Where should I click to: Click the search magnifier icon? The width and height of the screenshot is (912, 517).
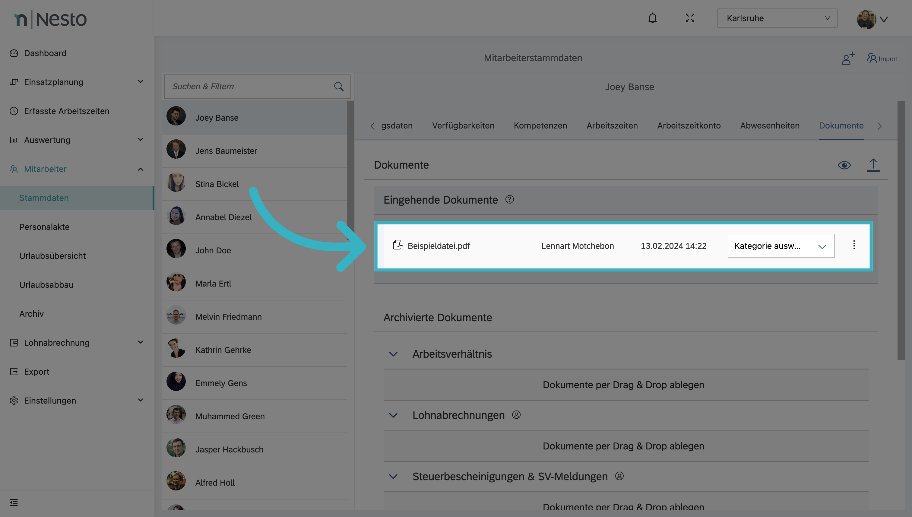point(339,87)
